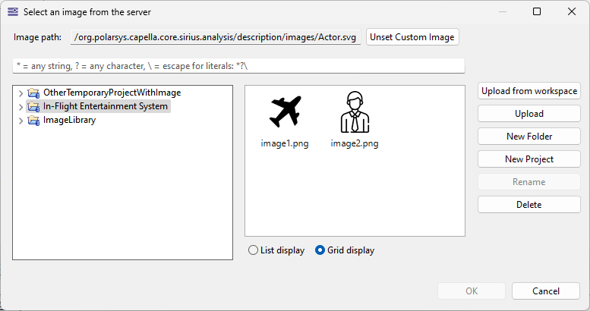This screenshot has height=311, width=590.
Task: Click the OtherTemporaryProjectWithImage folder icon
Action: click(x=33, y=93)
